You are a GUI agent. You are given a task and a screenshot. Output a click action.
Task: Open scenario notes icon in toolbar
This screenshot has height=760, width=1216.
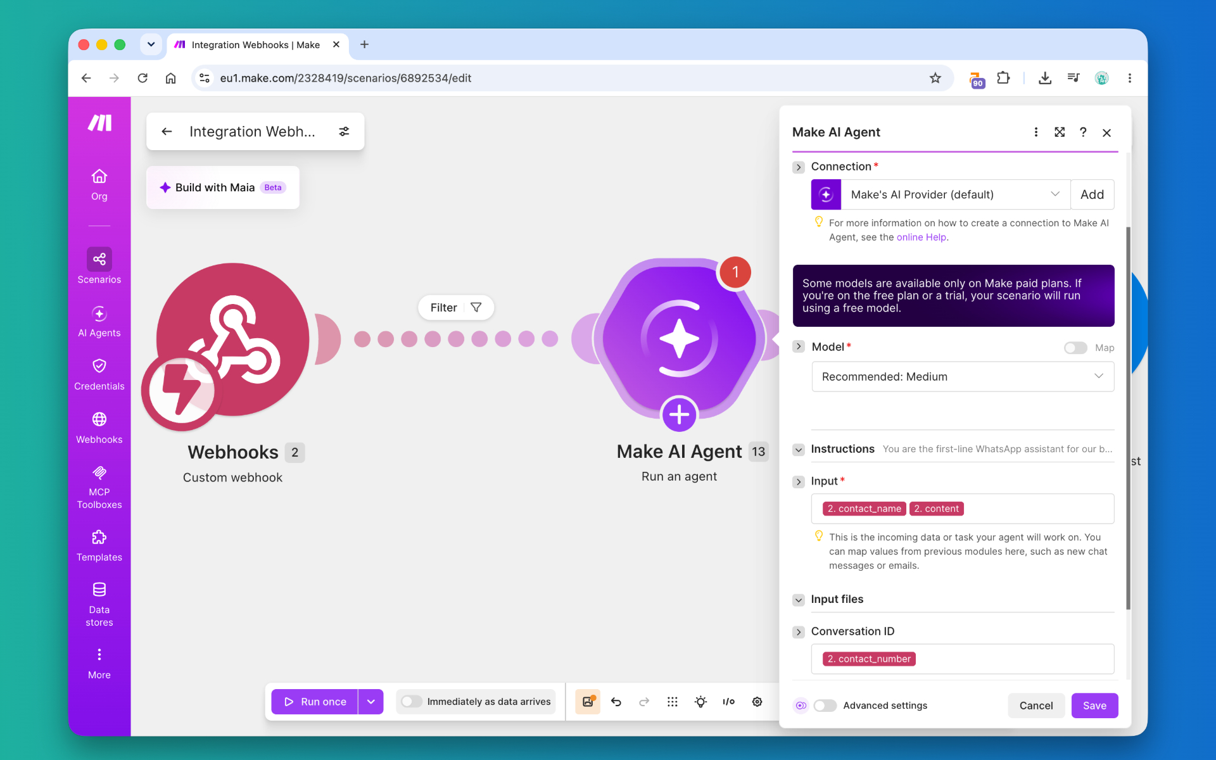[x=588, y=702]
